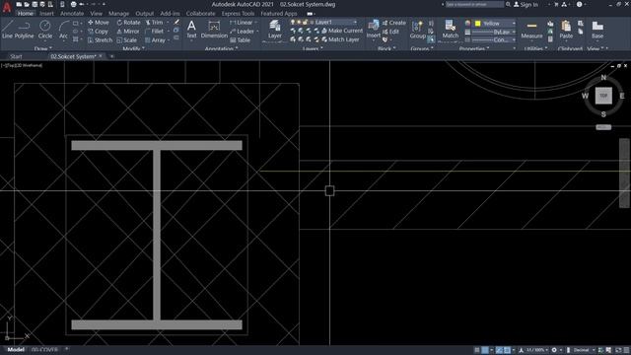Open the Annotate ribbon tab
Viewport: 631px width, 355px height.
tap(72, 13)
